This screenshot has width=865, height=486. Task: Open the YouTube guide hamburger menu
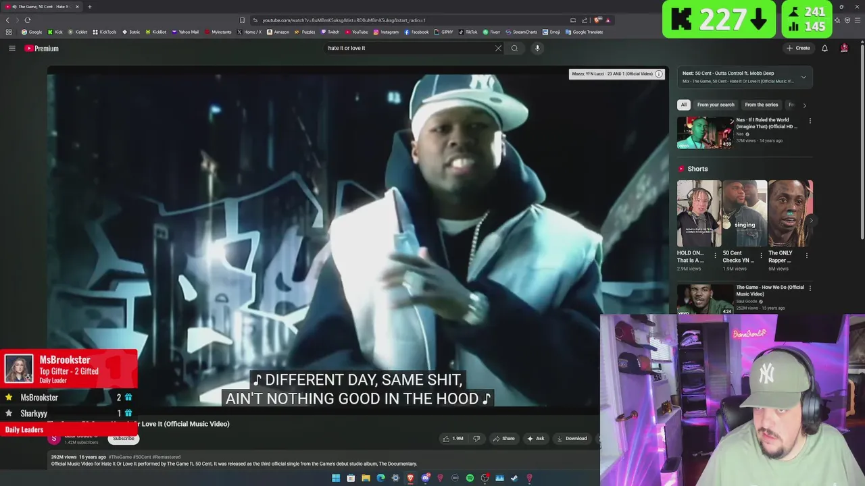click(11, 48)
